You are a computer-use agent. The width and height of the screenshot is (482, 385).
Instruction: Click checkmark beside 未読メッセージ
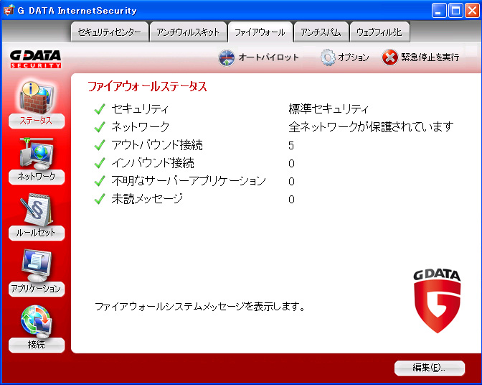(x=100, y=199)
